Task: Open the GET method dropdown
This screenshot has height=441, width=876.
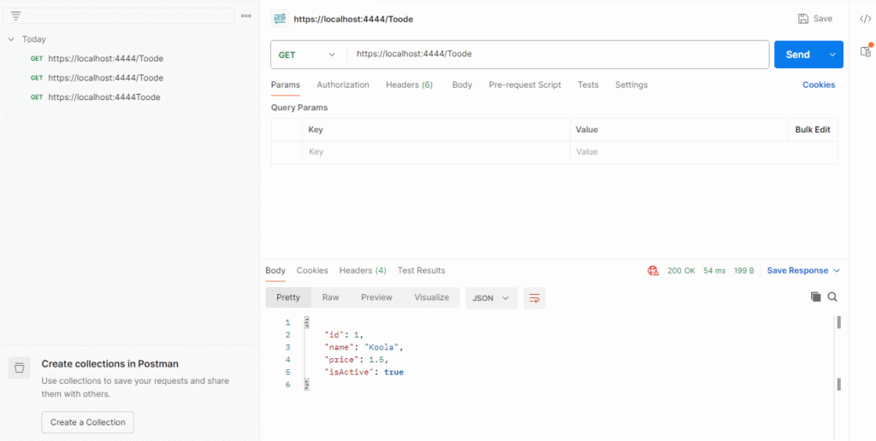Action: pos(308,55)
